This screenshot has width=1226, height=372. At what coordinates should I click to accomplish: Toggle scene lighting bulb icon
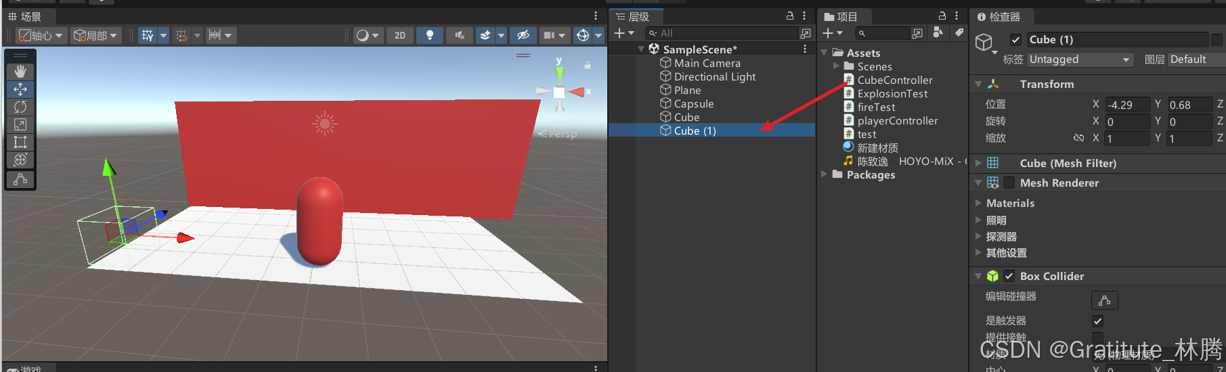pyautogui.click(x=430, y=35)
